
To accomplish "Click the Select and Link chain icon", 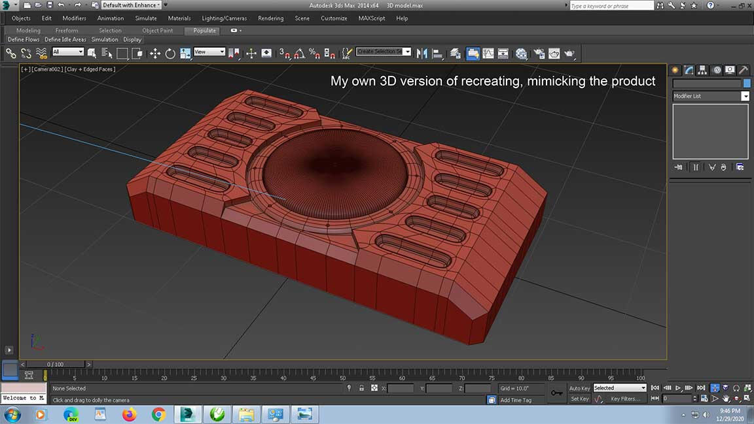I will [11, 54].
